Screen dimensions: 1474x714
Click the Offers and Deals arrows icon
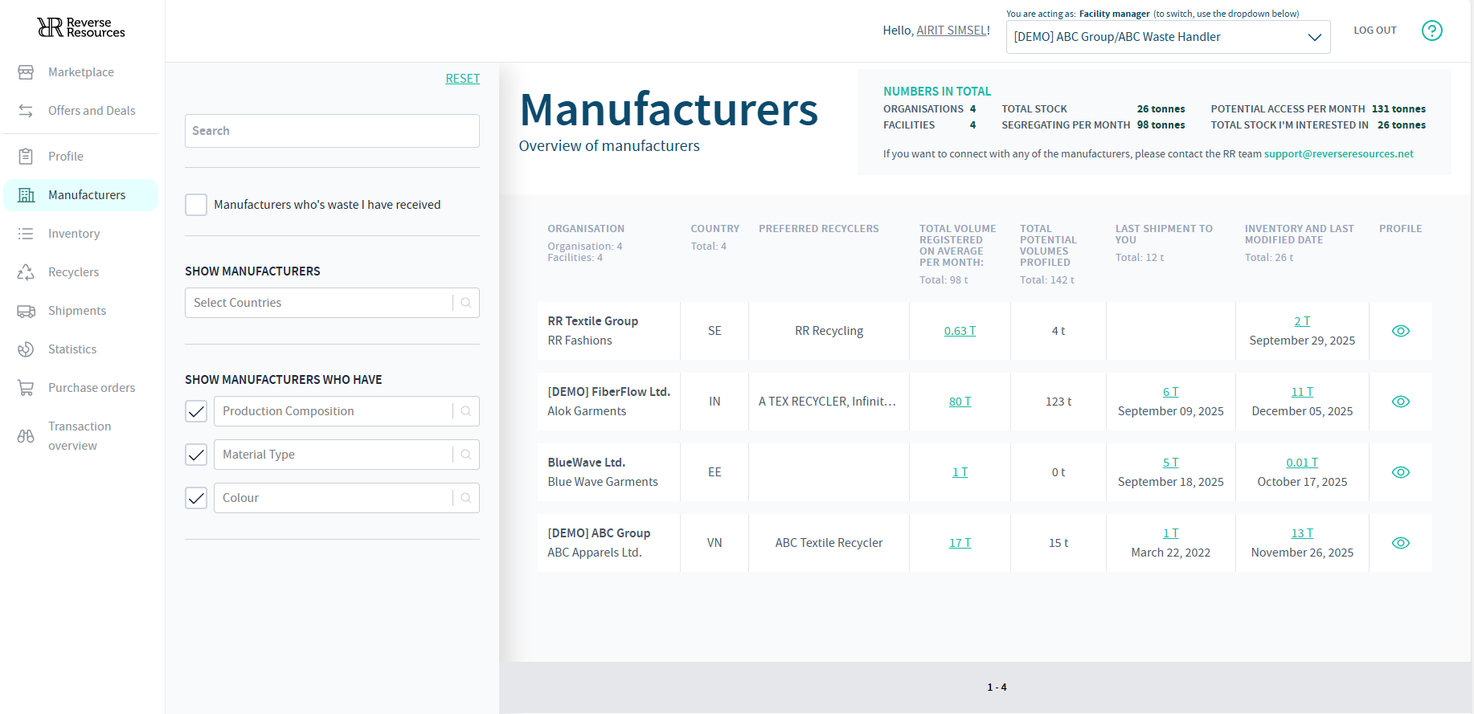pyautogui.click(x=26, y=111)
